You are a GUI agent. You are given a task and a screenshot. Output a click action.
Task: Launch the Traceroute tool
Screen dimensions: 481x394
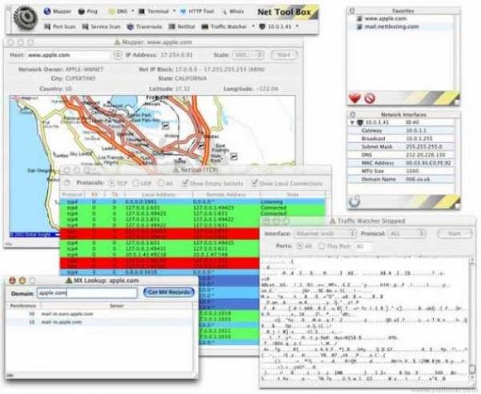click(144, 27)
